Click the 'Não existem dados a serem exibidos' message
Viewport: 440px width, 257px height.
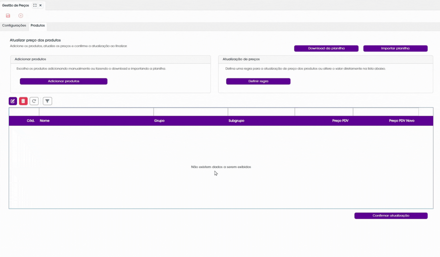click(x=221, y=167)
